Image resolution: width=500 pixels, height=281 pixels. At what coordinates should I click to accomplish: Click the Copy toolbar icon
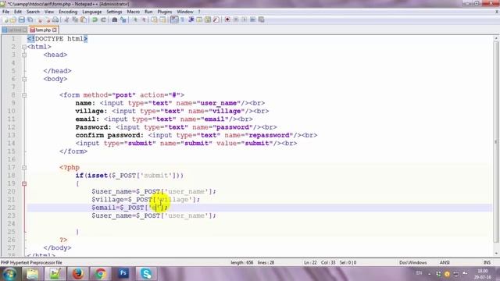75,20
